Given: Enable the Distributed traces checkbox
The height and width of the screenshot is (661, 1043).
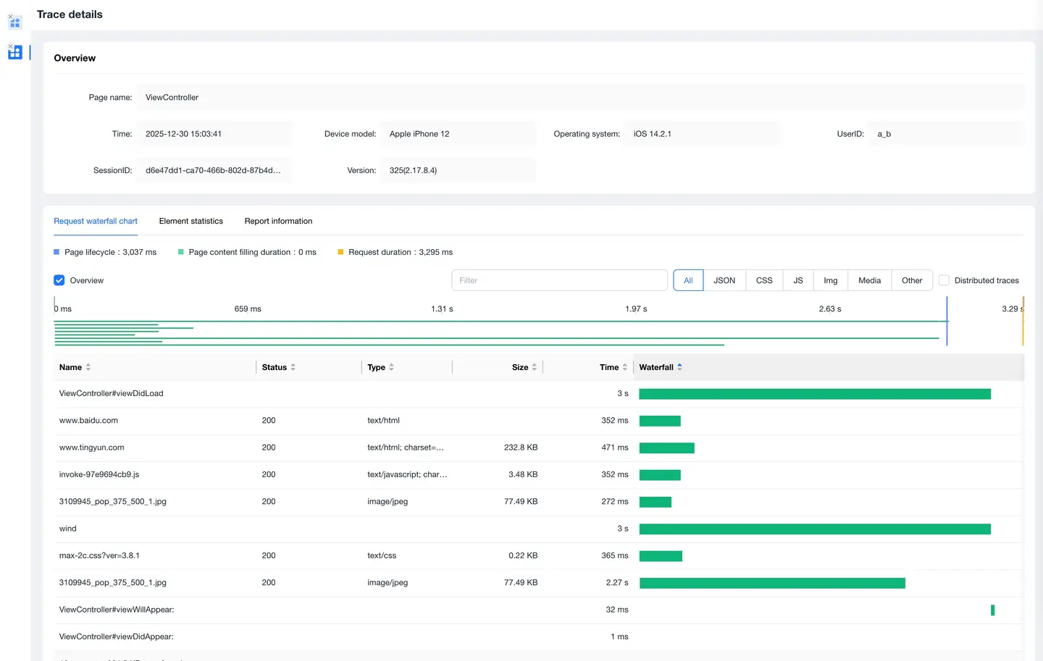Looking at the screenshot, I should click(944, 281).
